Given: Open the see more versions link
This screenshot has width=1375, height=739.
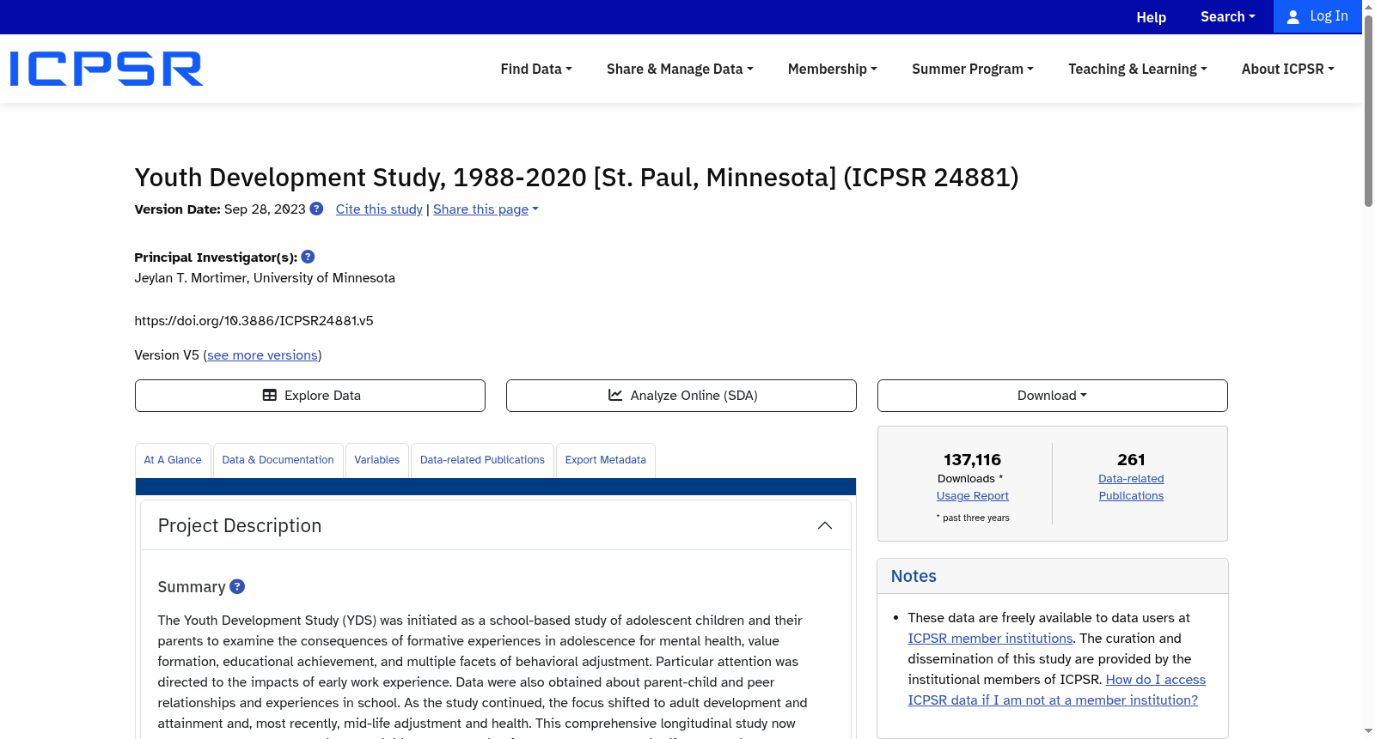Looking at the screenshot, I should (262, 355).
